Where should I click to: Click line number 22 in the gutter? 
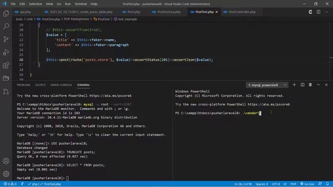[x=21, y=40]
